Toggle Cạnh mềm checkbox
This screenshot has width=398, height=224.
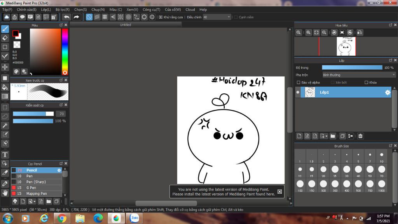point(236,17)
